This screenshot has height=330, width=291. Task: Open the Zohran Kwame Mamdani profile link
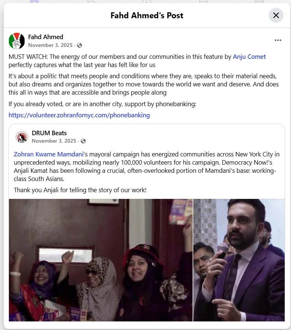49,154
